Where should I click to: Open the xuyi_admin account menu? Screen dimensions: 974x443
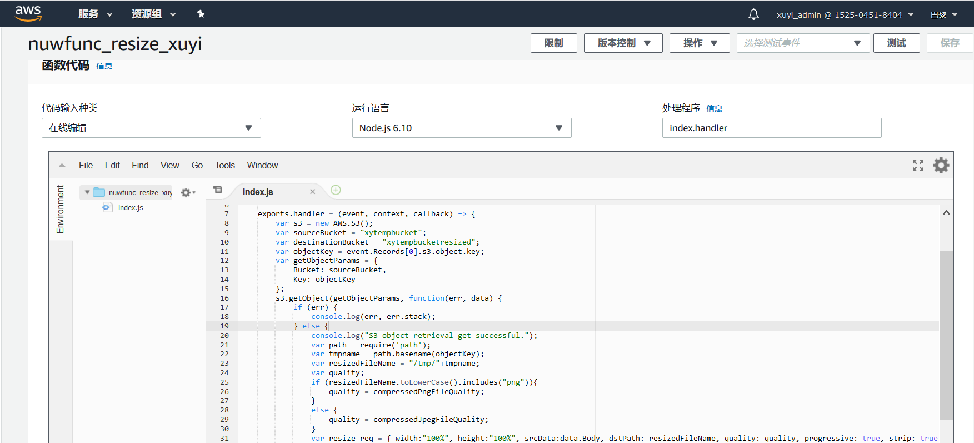point(845,15)
